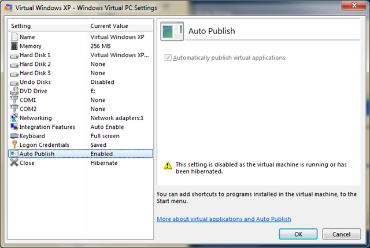Click the Networking icon

click(x=14, y=118)
